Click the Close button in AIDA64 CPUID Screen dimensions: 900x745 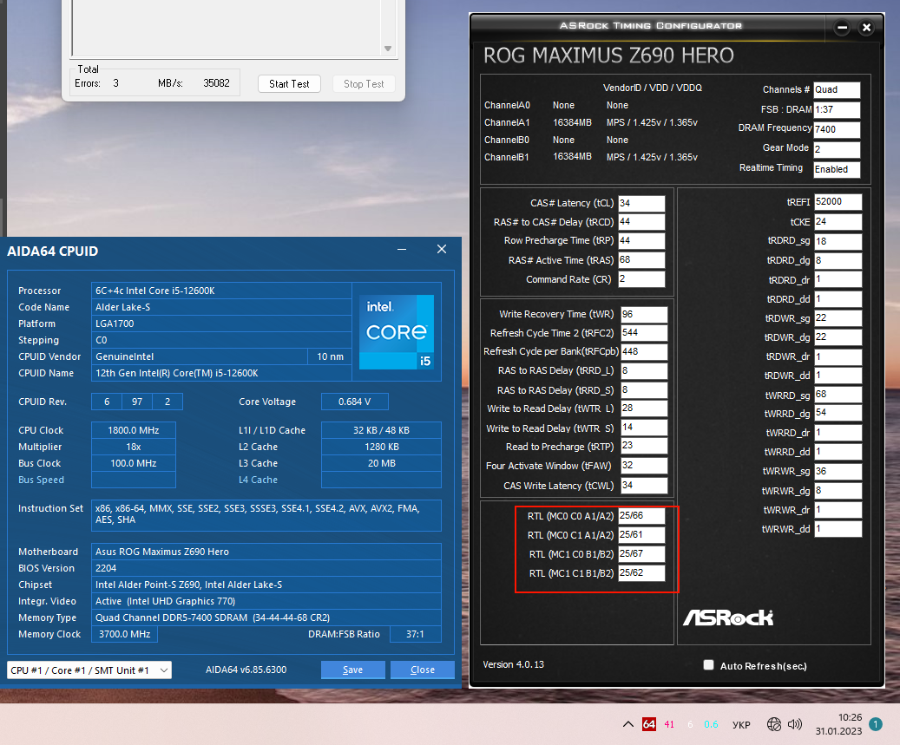pos(423,670)
